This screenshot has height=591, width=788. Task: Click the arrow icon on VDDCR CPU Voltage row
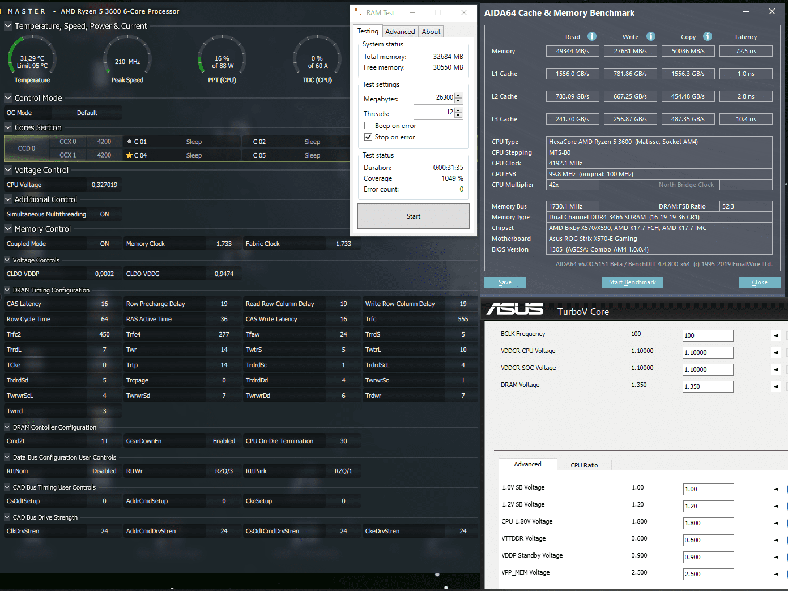776,352
